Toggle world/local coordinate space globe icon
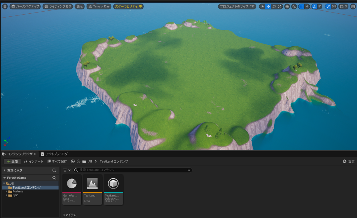357x218 pixels. pyautogui.click(x=287, y=6)
